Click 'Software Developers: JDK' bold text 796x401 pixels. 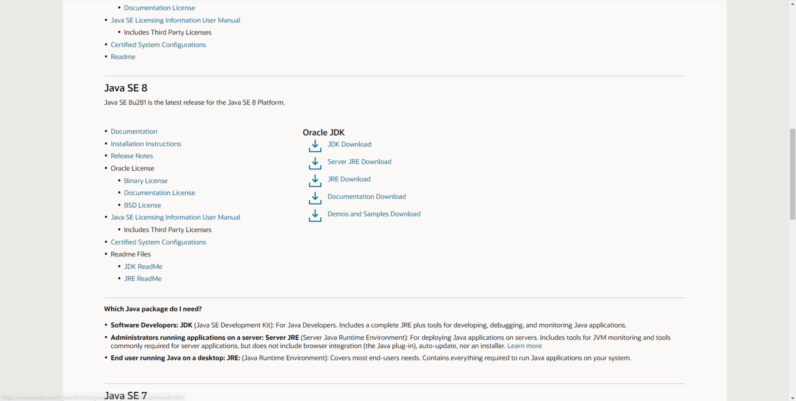(151, 325)
